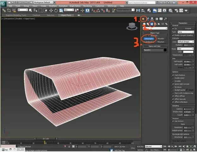
Task: Switch to the Object Paint ribbon tab
Action: click(x=66, y=15)
